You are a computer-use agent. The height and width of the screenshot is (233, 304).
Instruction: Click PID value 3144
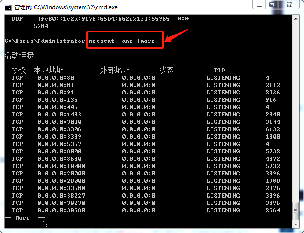coord(273,122)
